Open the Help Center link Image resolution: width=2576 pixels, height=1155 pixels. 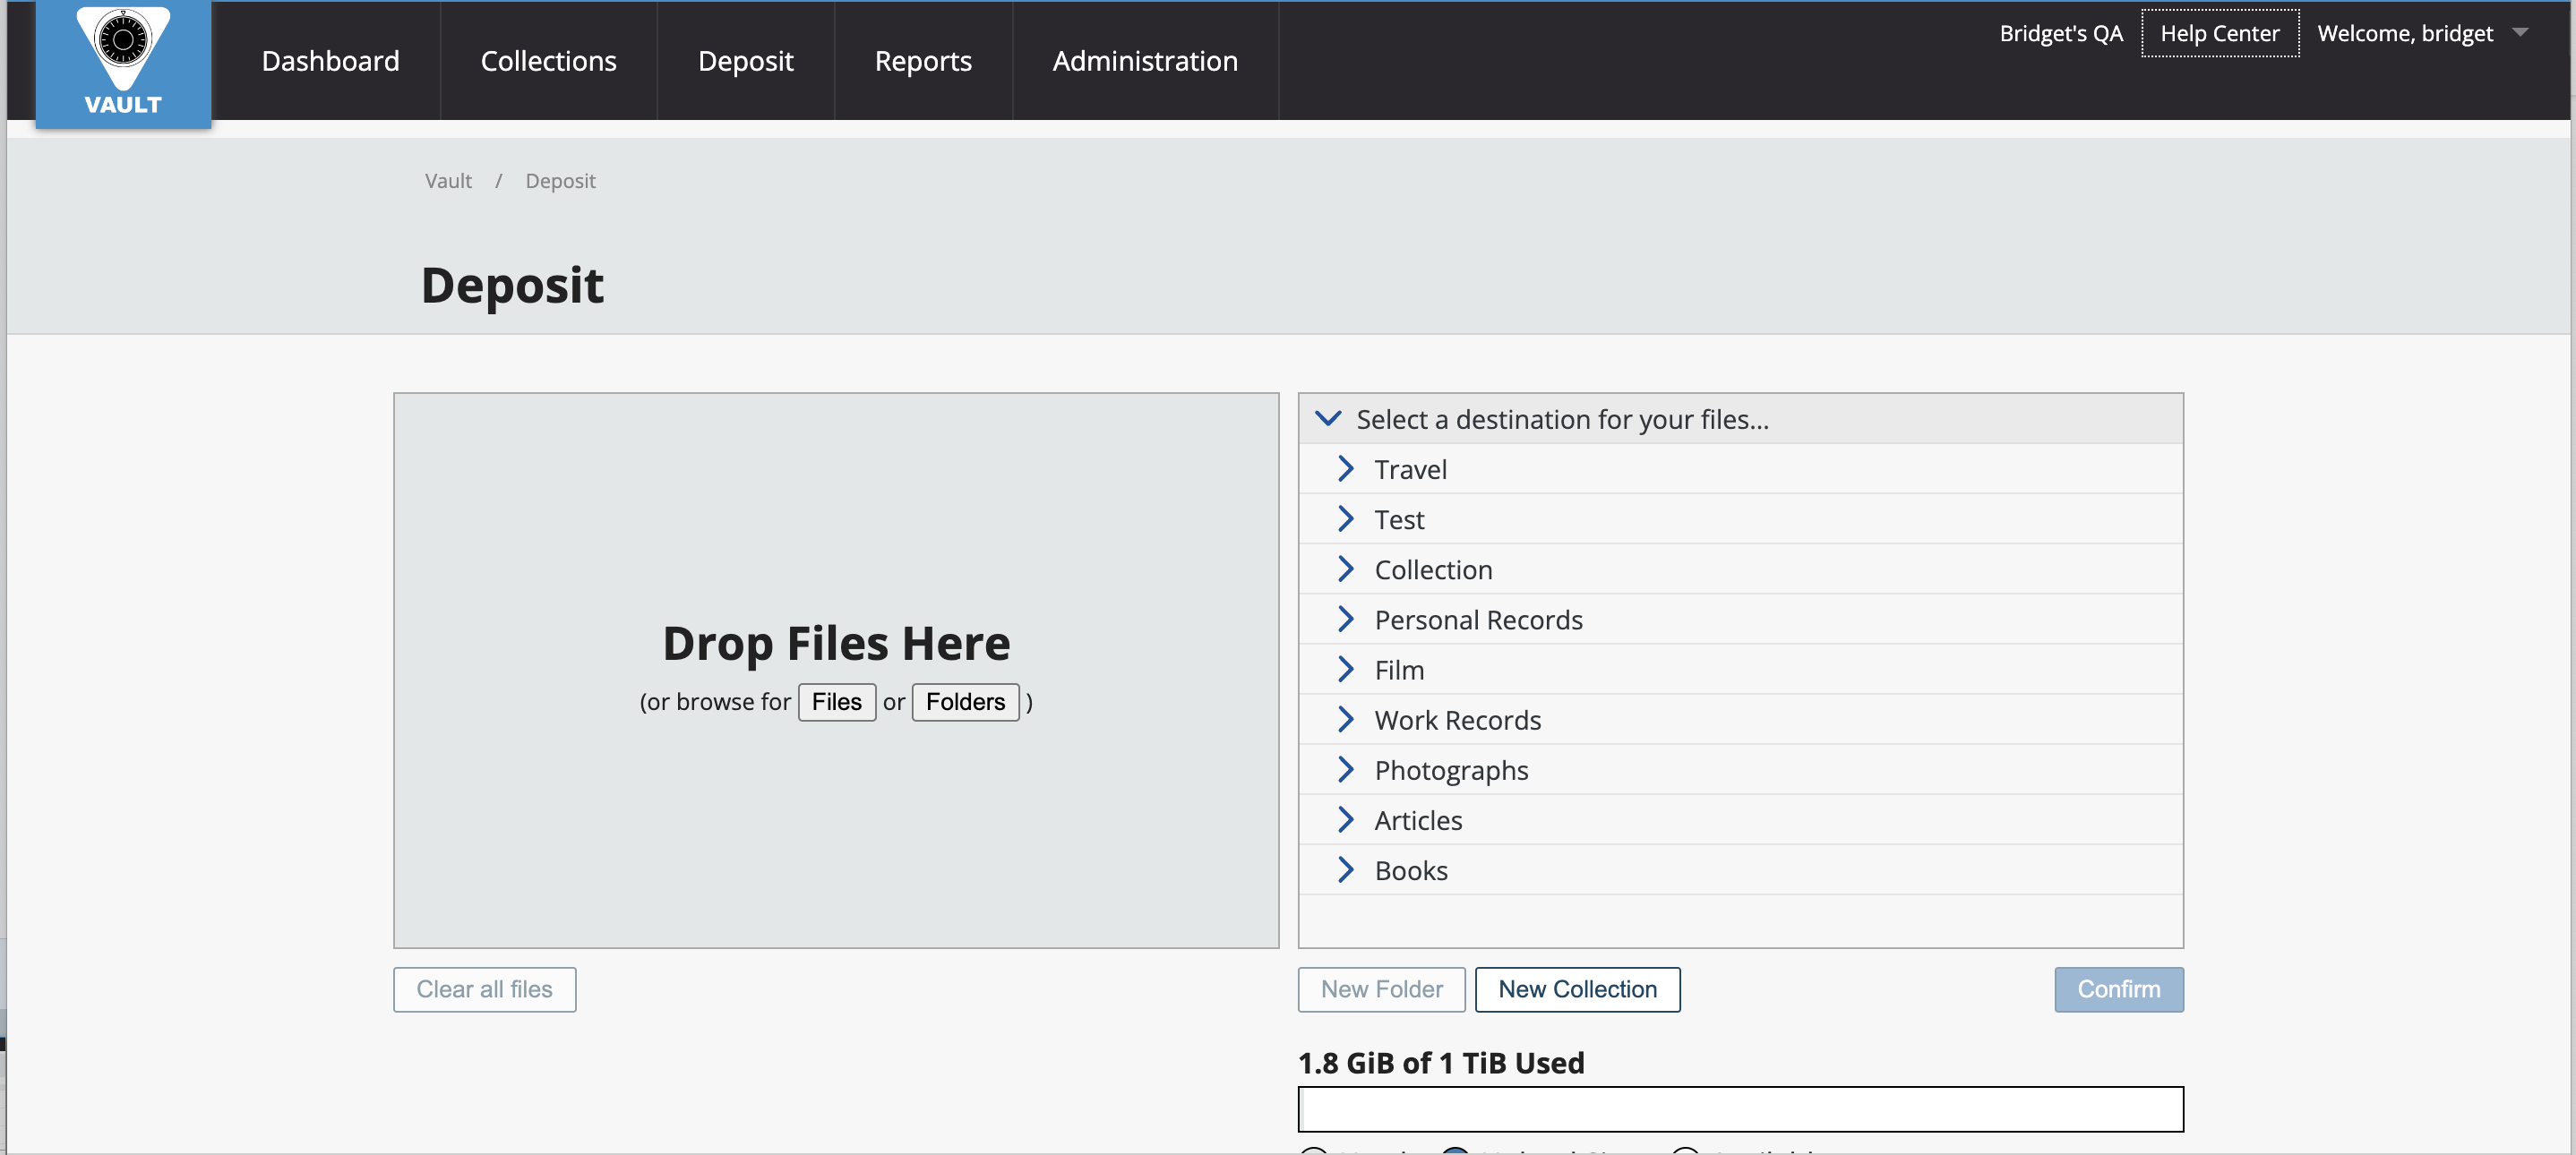(2219, 33)
